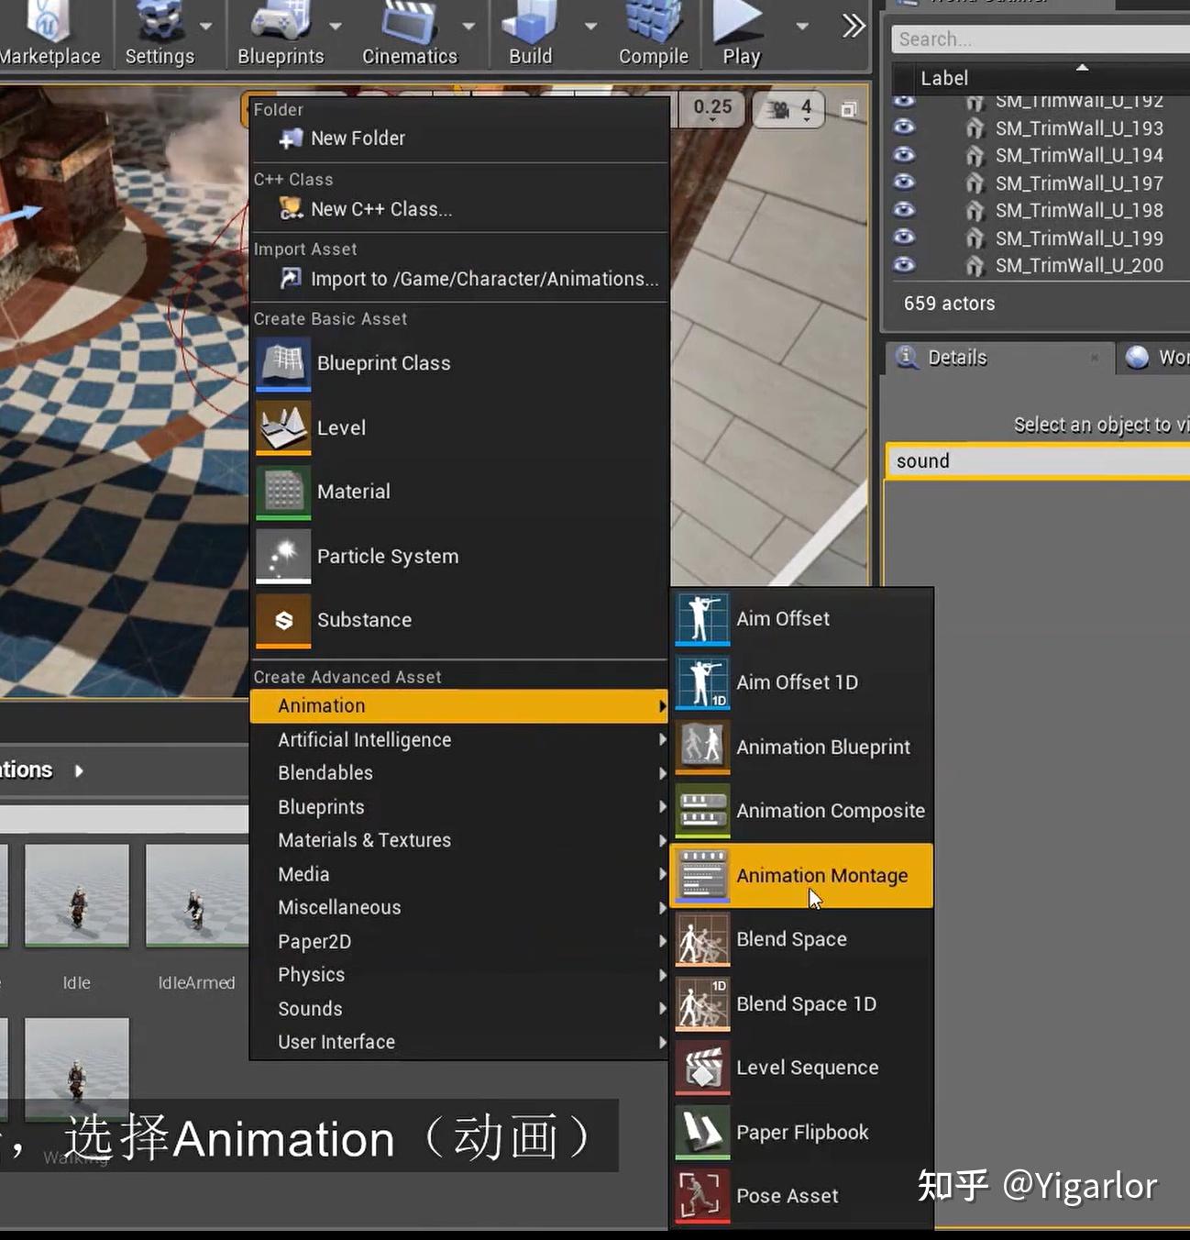This screenshot has width=1190, height=1240.
Task: Open the Blueprints advanced asset submenu
Action: coord(459,807)
